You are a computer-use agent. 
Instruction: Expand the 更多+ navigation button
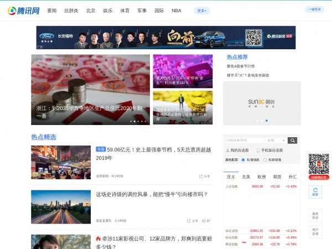[202, 11]
